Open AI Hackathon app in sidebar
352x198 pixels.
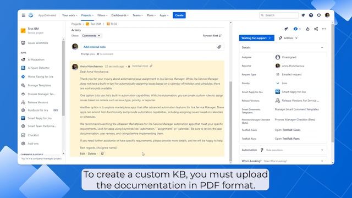(x=36, y=59)
